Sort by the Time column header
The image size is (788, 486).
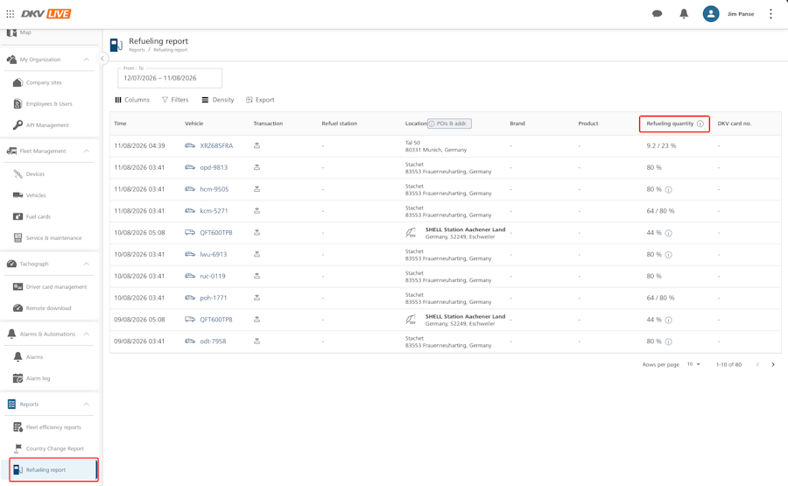pos(120,123)
